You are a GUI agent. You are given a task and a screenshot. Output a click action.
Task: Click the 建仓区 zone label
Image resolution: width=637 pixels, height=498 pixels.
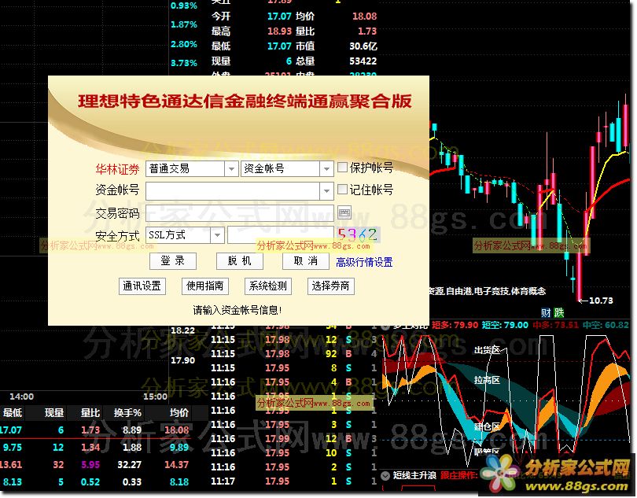(487, 427)
